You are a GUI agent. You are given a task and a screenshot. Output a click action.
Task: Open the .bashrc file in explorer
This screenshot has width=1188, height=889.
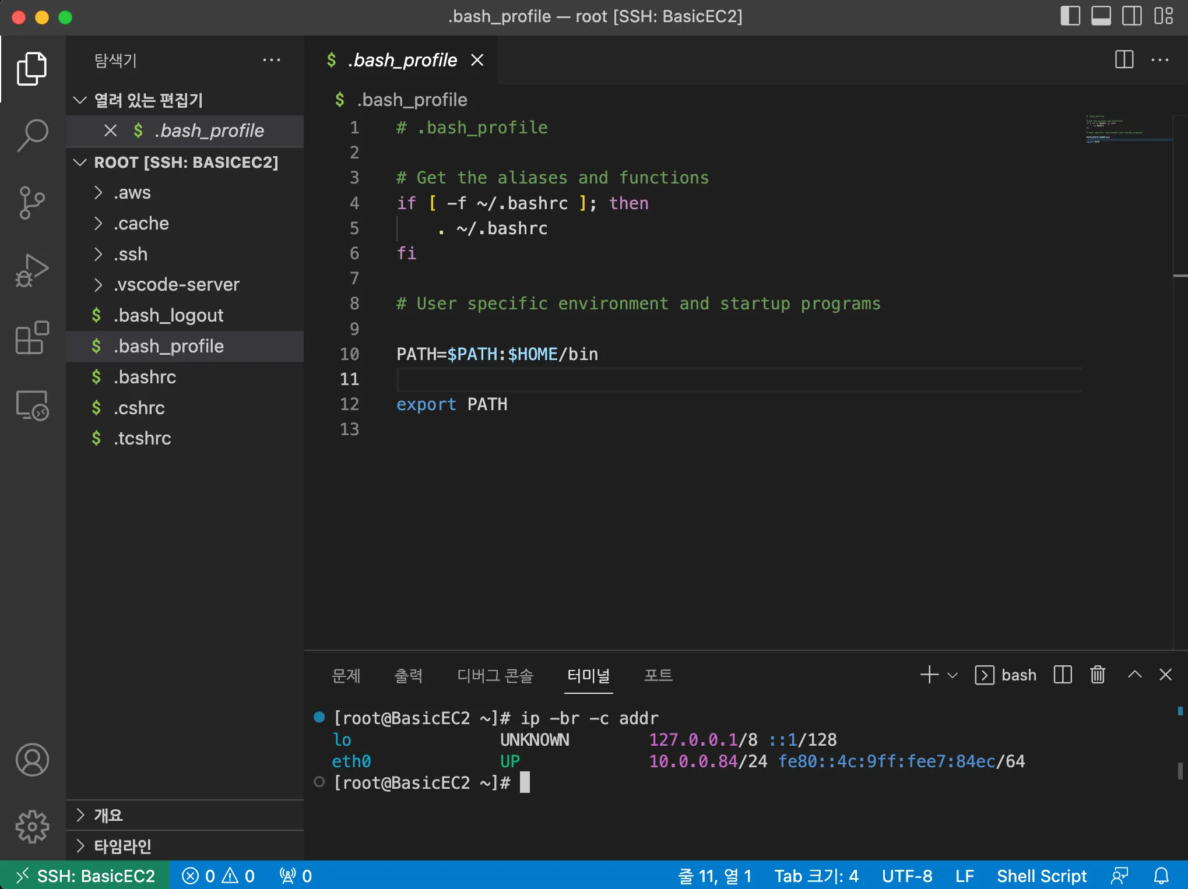145,377
